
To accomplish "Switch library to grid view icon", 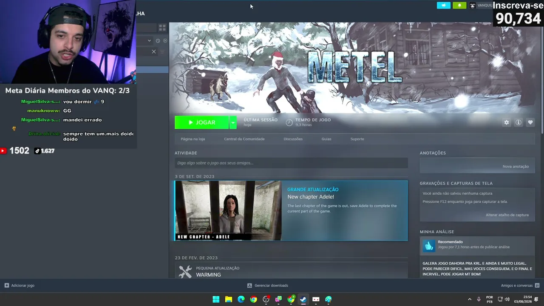I will point(162,28).
